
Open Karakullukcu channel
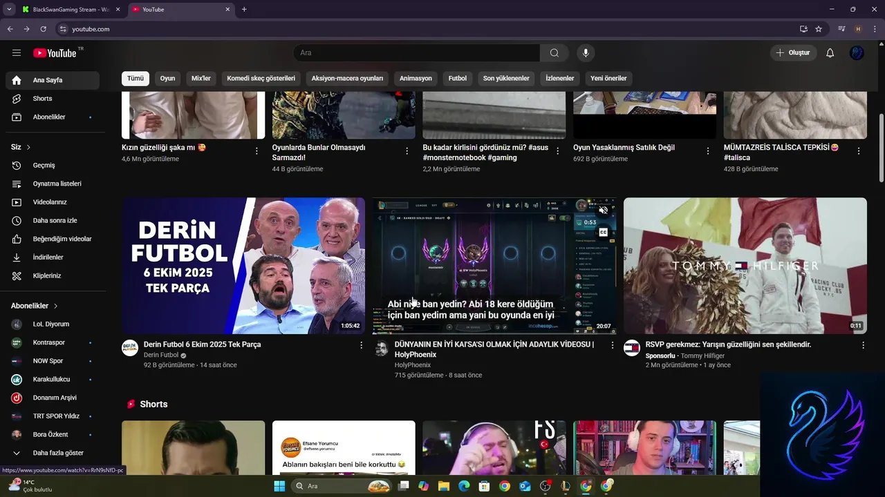click(x=53, y=380)
